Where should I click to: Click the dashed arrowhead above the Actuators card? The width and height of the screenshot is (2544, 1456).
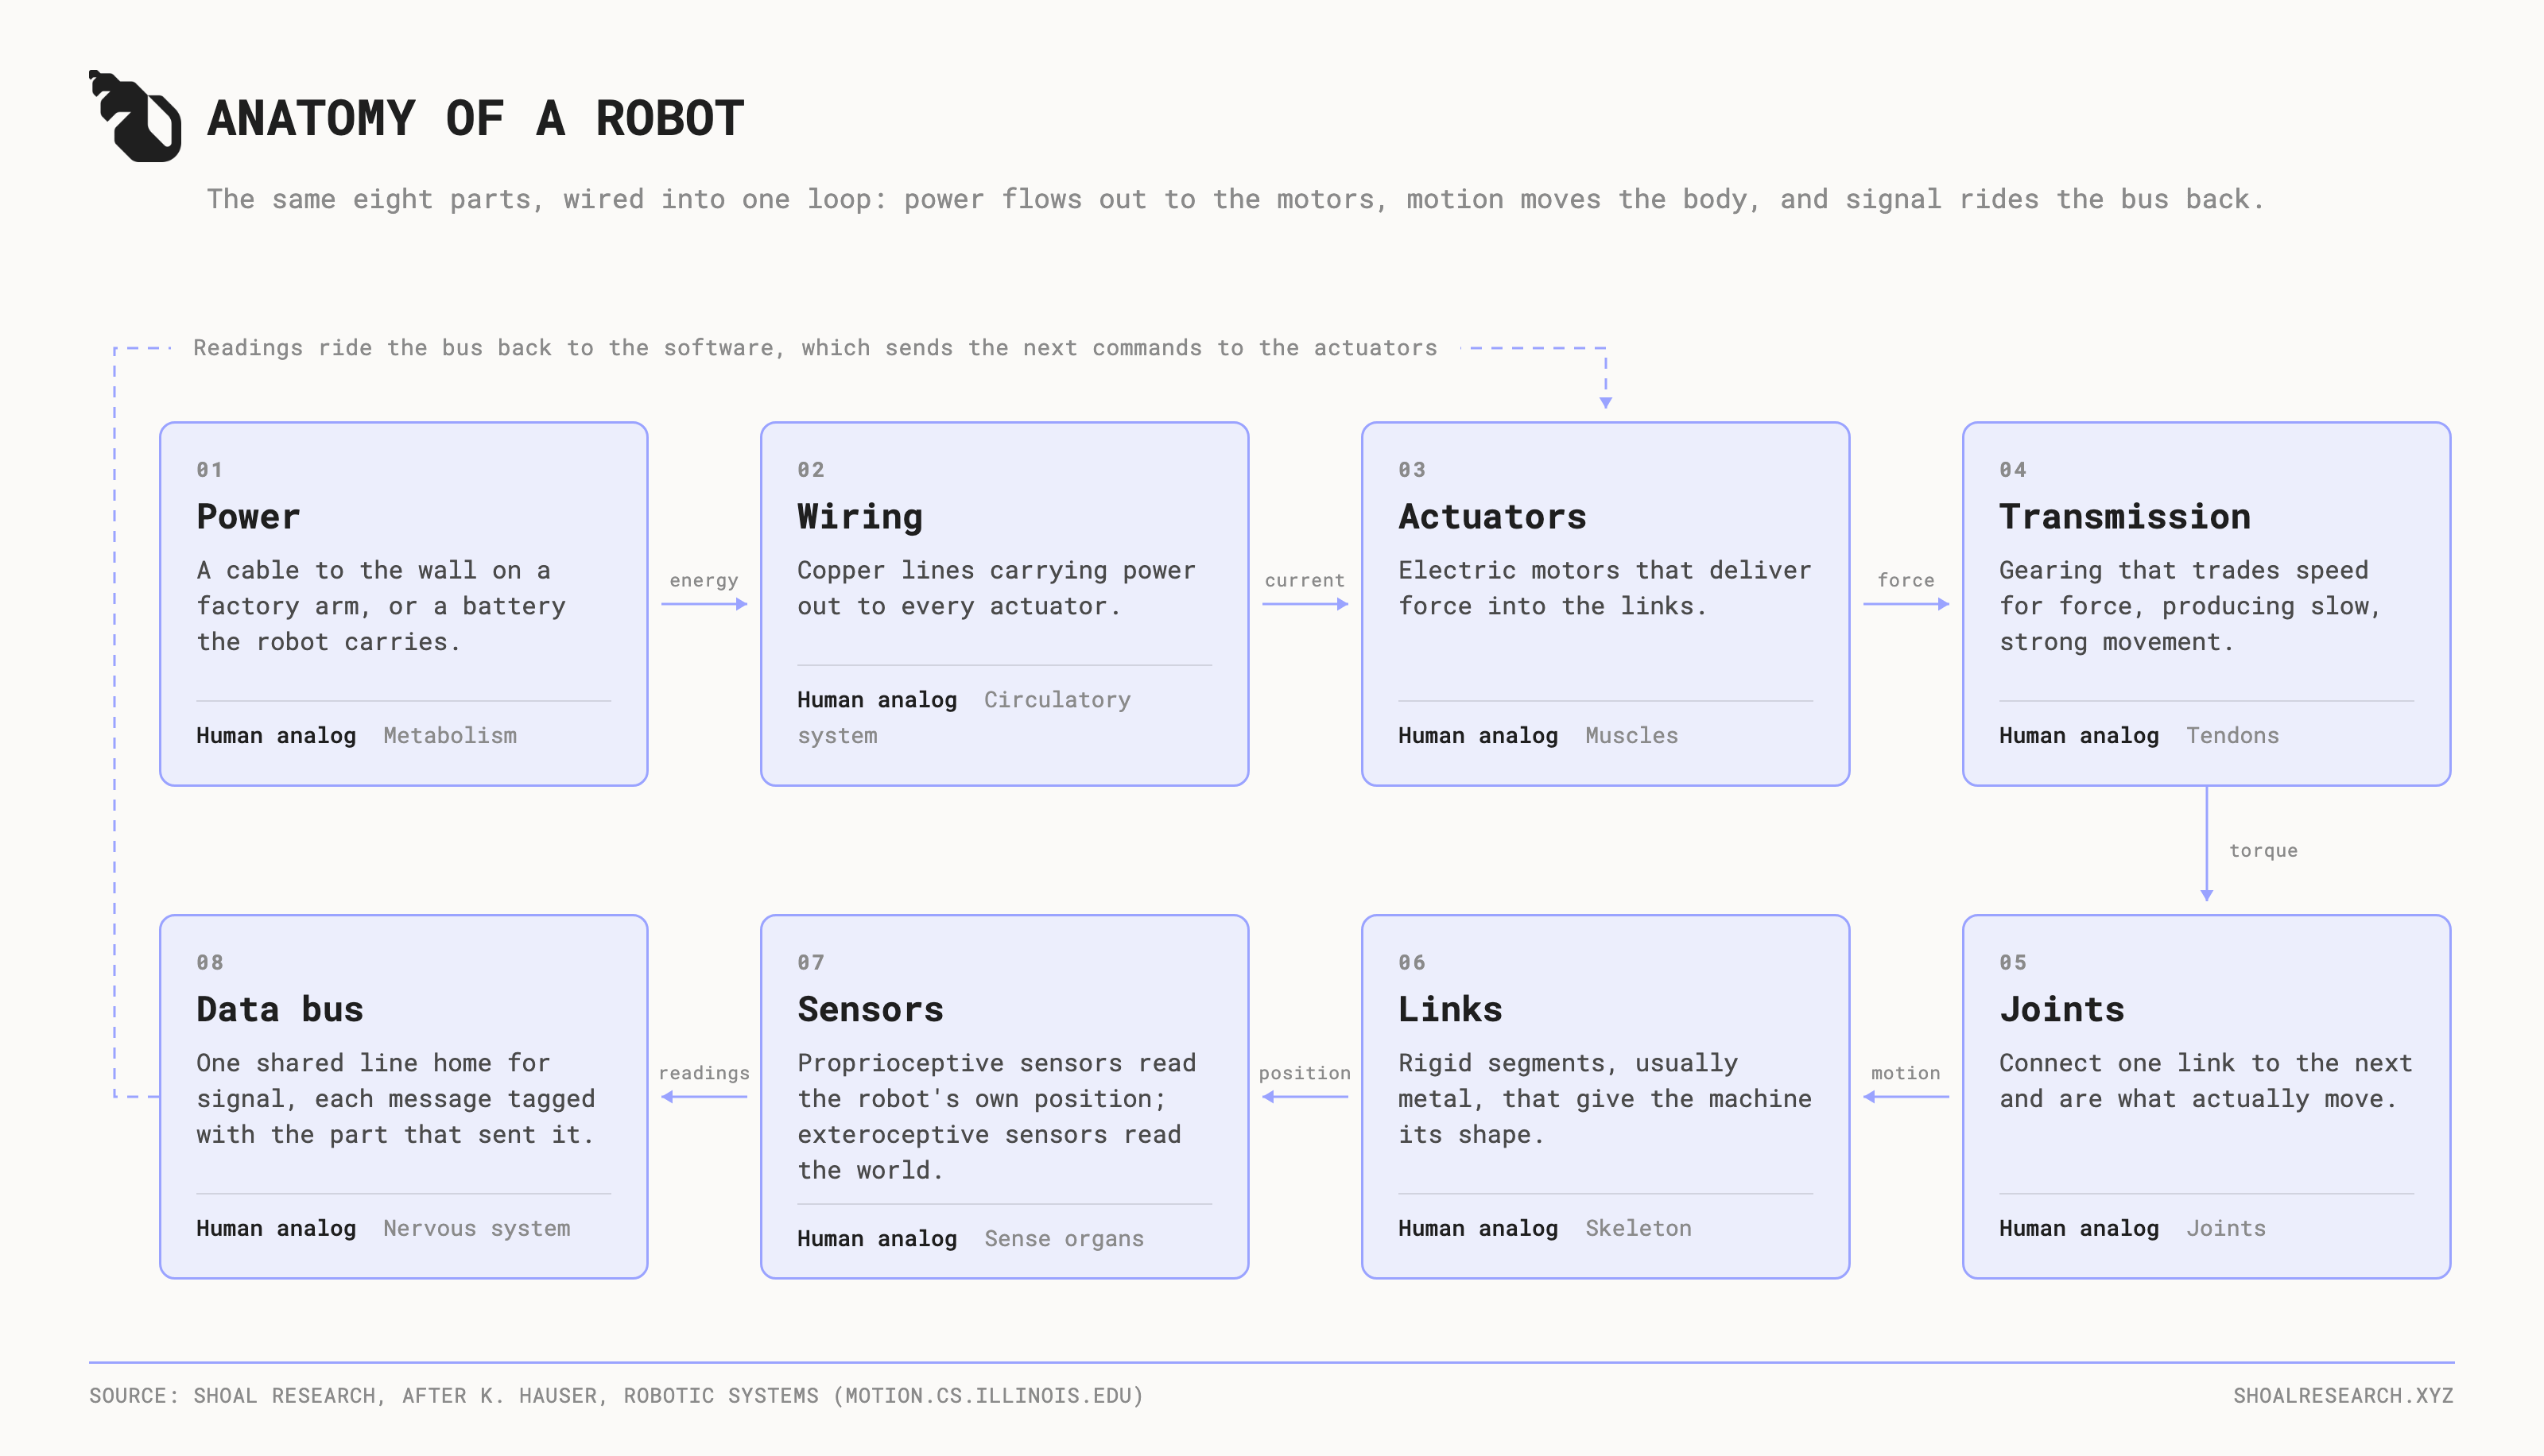1606,402
